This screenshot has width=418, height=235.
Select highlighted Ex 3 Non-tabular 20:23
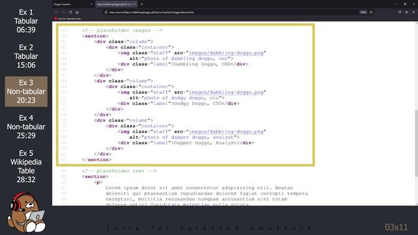(26, 91)
